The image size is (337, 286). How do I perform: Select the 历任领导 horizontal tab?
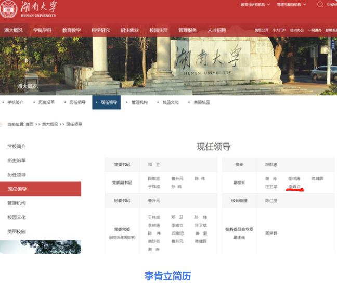tap(77, 102)
